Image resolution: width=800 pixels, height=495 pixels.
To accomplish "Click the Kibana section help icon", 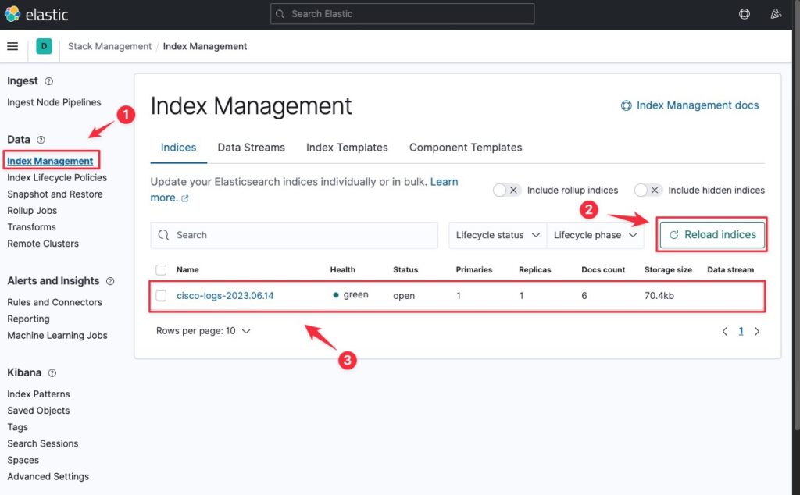I will pyautogui.click(x=52, y=372).
